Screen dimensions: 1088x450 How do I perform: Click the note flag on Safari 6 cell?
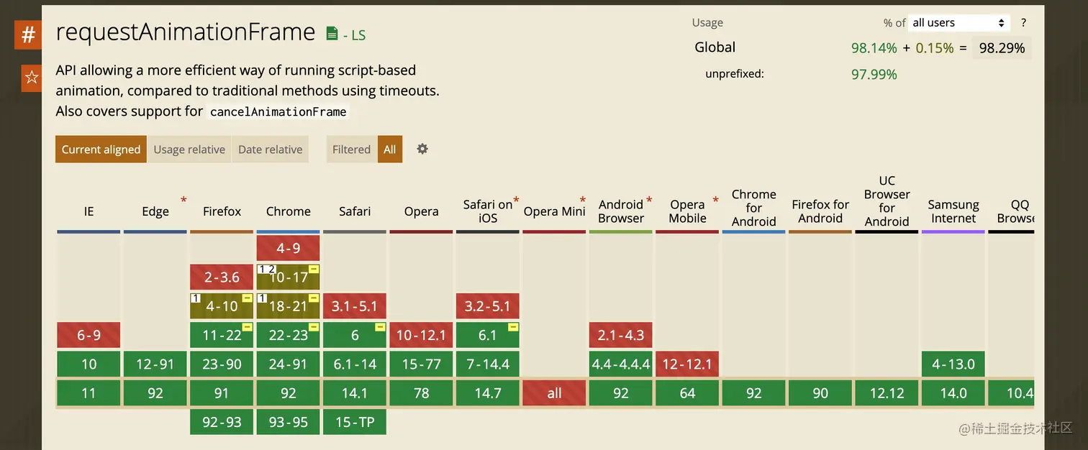pos(380,327)
